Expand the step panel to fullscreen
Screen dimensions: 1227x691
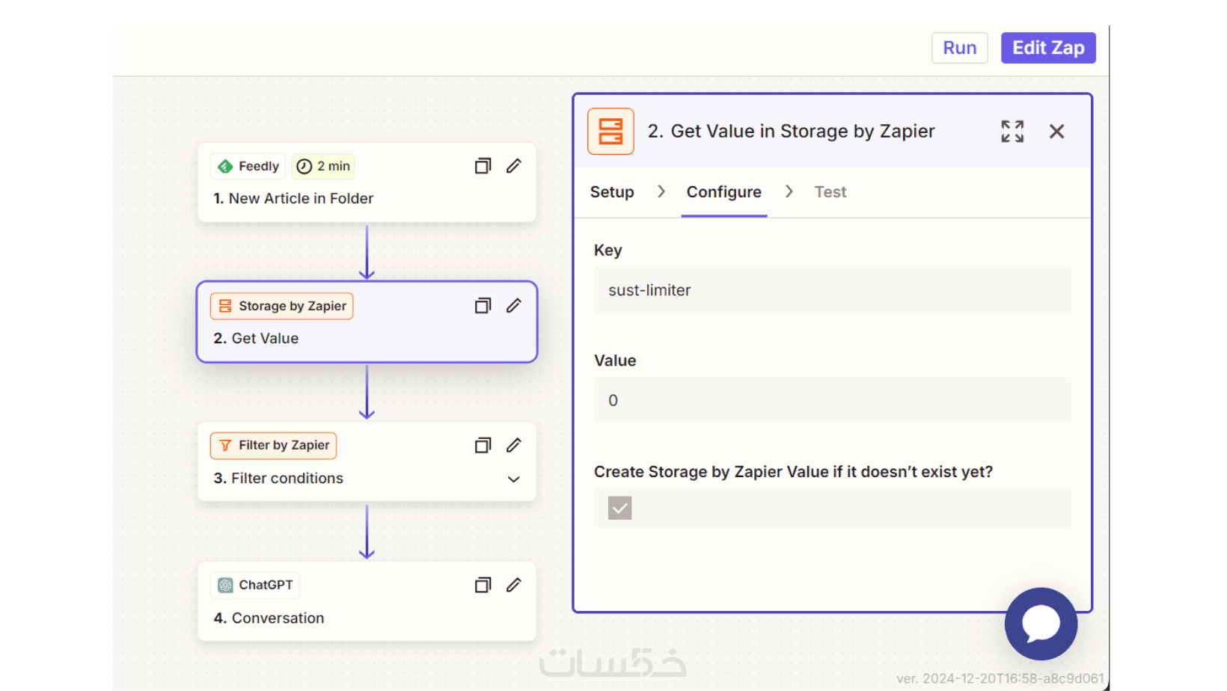click(1012, 132)
